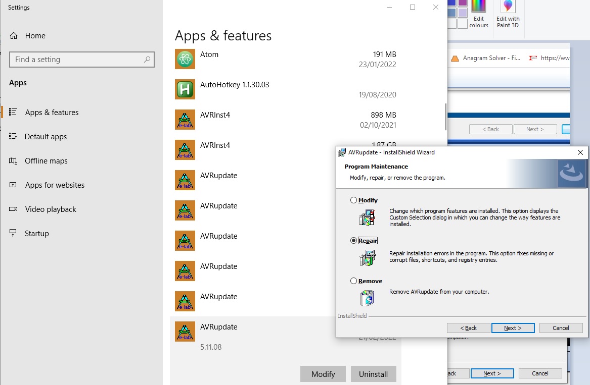Open the https://ww browser tab
590x385 pixels.
pos(549,58)
